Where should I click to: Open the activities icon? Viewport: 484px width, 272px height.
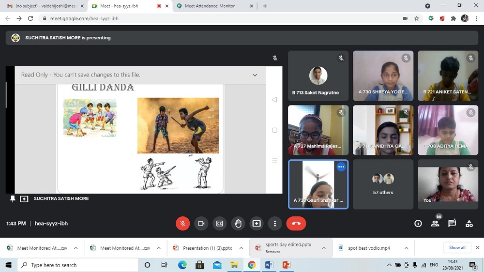pos(469,224)
